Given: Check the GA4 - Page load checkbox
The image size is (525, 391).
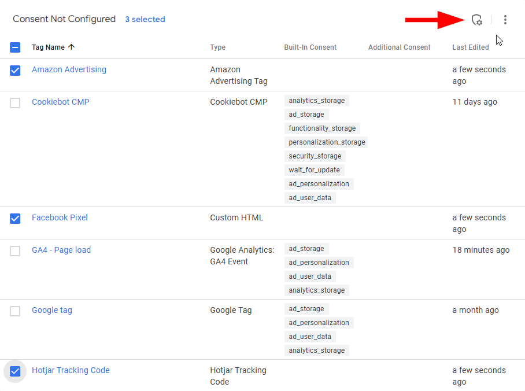Looking at the screenshot, I should coord(15,251).
